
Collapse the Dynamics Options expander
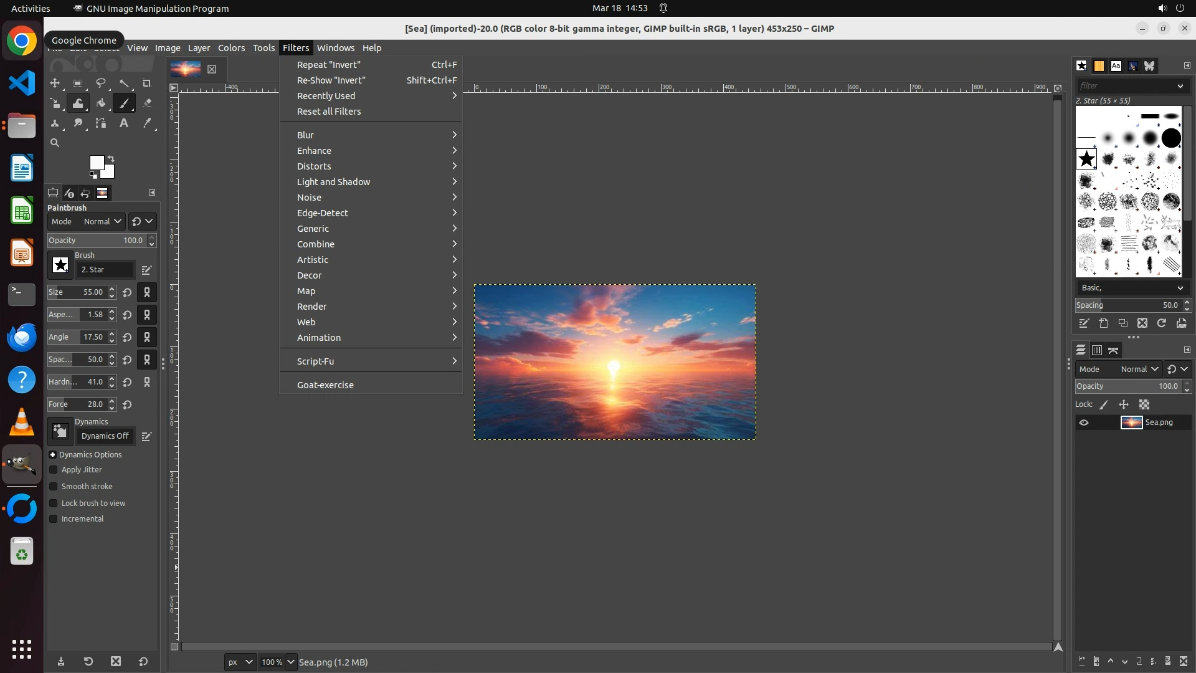(53, 455)
